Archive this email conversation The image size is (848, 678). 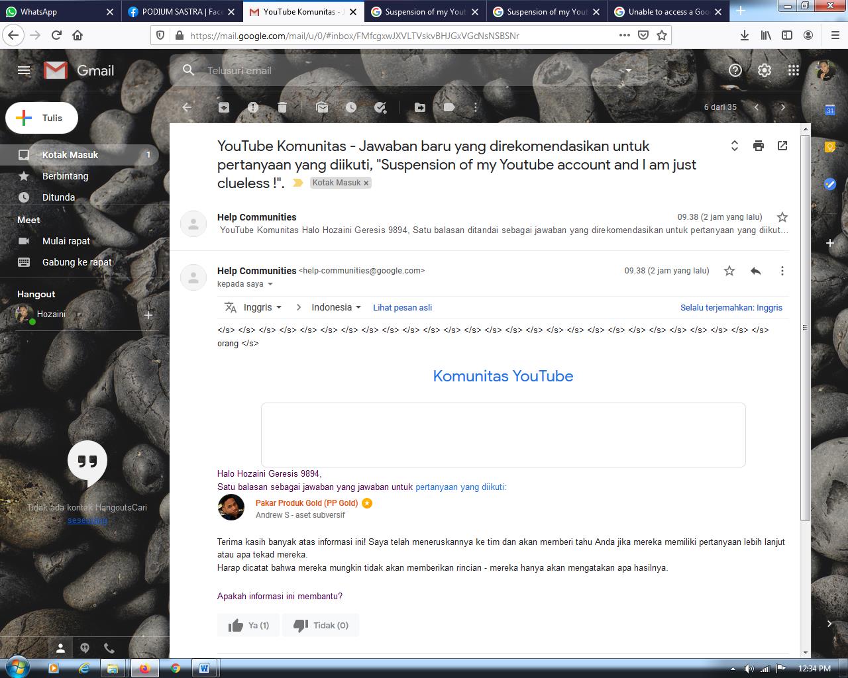click(224, 107)
